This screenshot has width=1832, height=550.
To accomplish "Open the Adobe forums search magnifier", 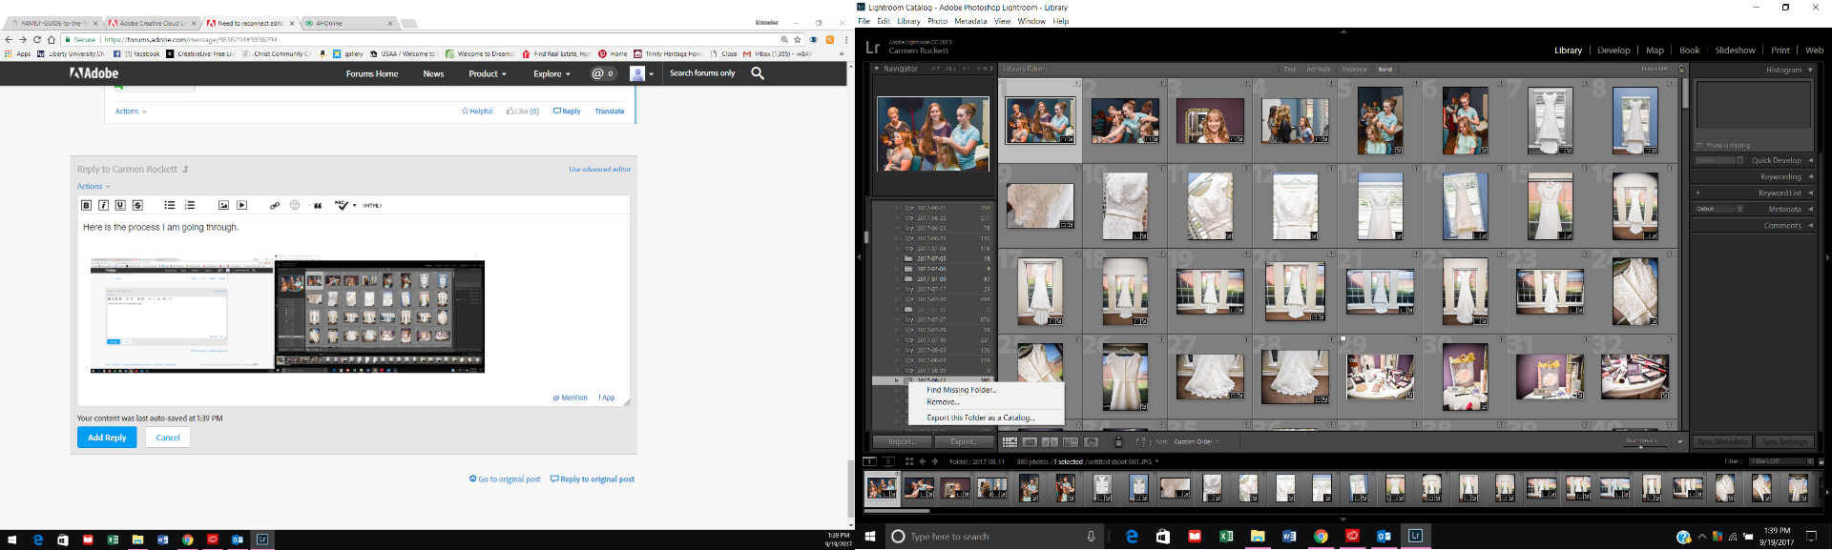I will 758,72.
